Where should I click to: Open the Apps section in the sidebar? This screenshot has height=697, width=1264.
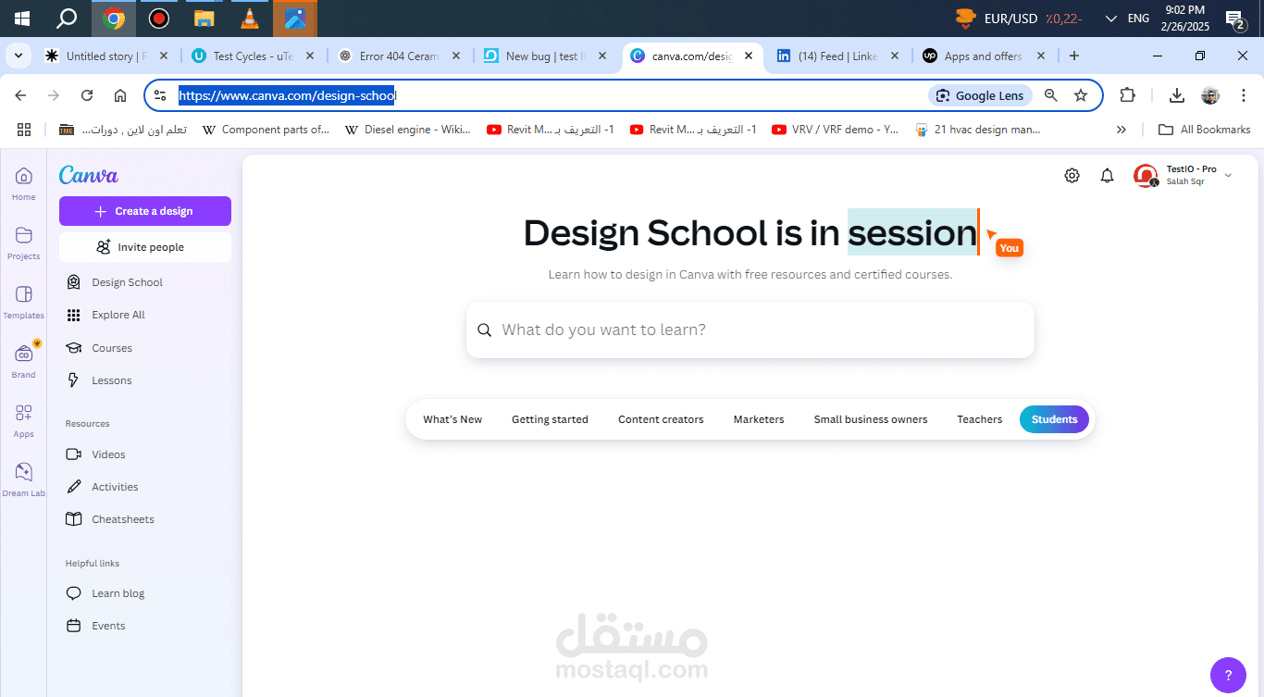24,420
